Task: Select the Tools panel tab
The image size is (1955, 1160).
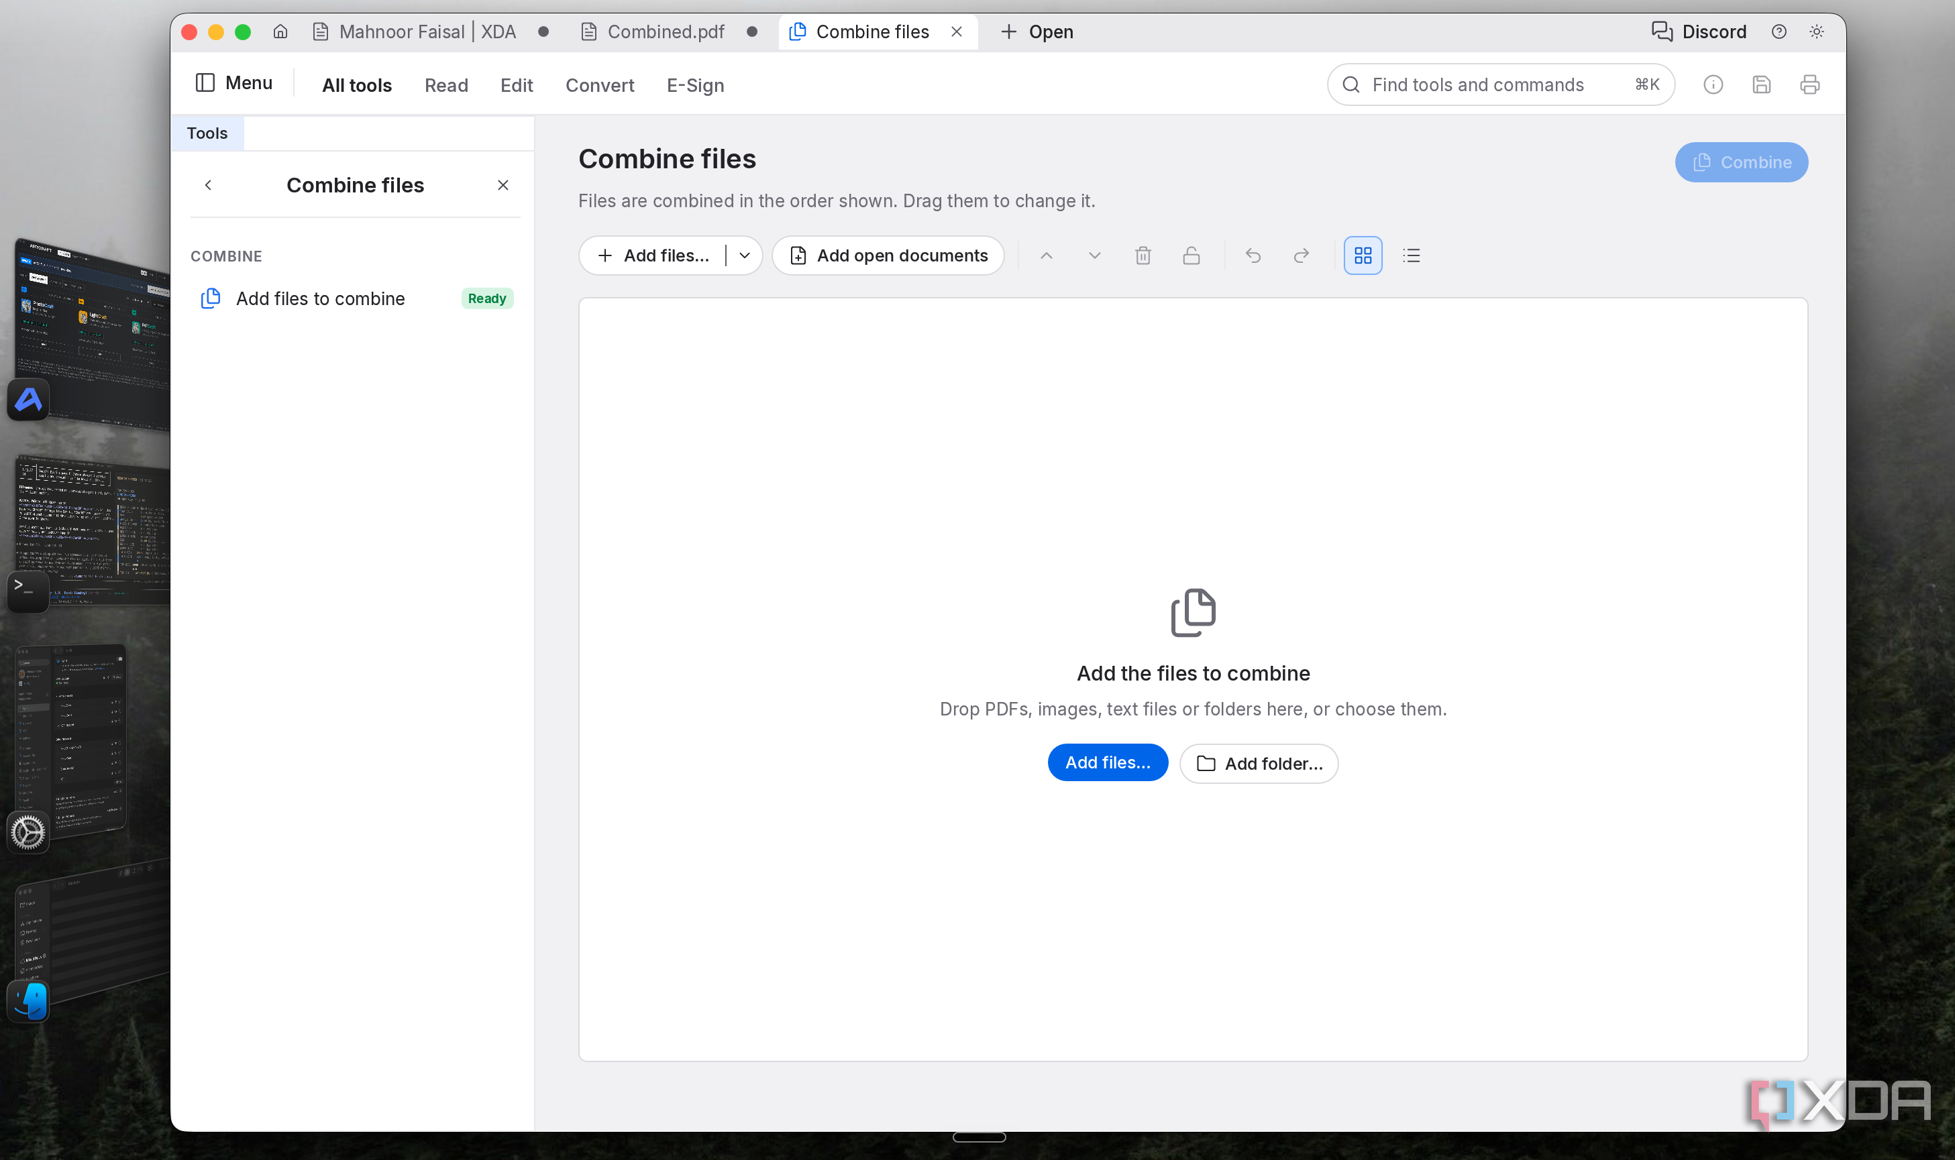Action: (x=207, y=133)
